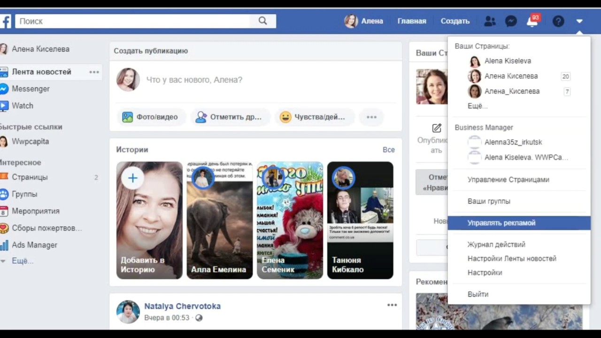The width and height of the screenshot is (601, 338).
Task: Open the notifications bell with 93 badge
Action: point(532,21)
